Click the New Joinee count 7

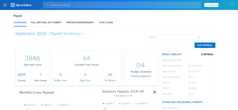(x=41, y=75)
